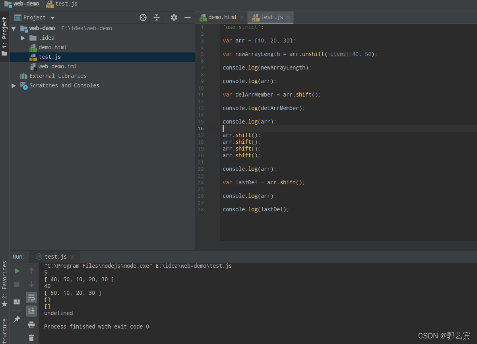
Task: Open Project panel settings gear
Action: pos(174,17)
